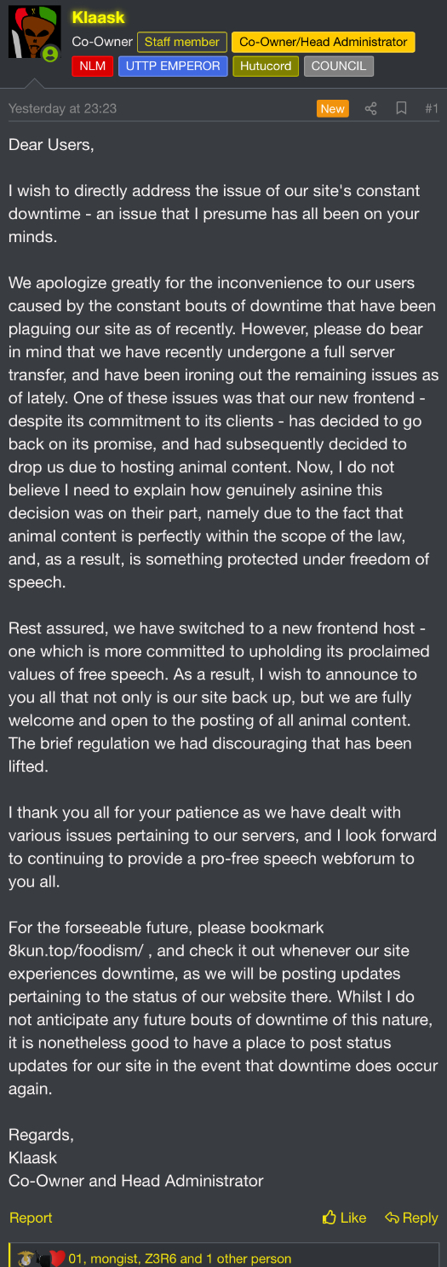Screen dimensions: 447x1267
Task: Click the orange New badge
Action: pyautogui.click(x=333, y=108)
